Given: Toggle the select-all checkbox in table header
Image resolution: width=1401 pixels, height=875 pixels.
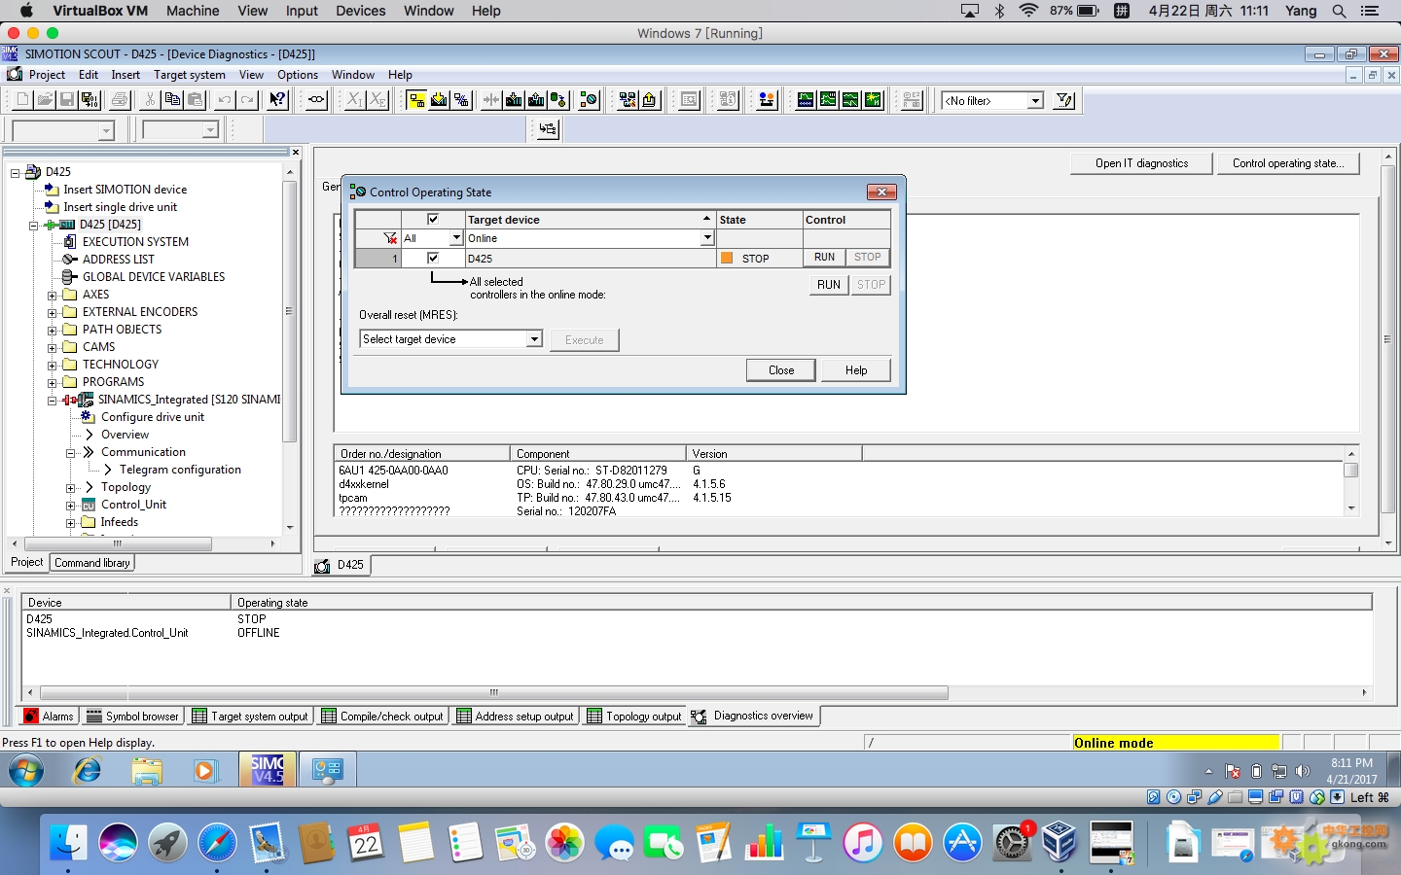Looking at the screenshot, I should (433, 220).
